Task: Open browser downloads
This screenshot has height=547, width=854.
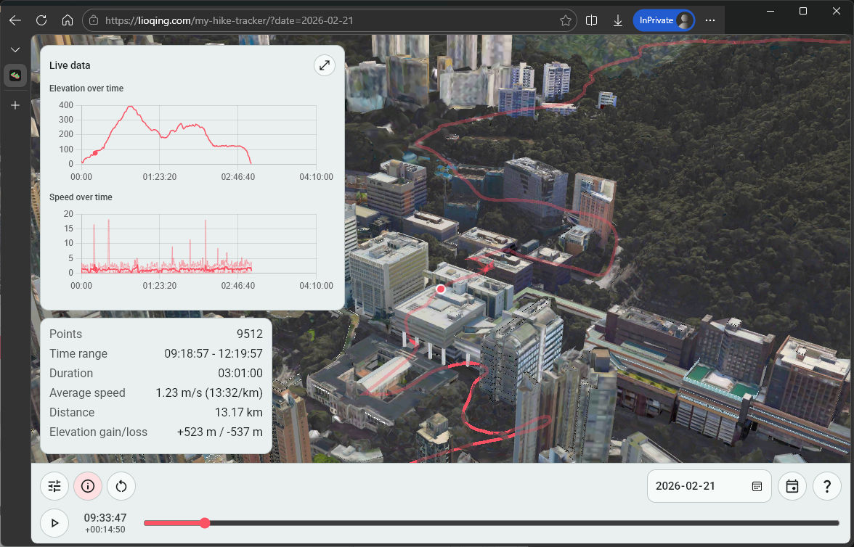Action: (618, 20)
